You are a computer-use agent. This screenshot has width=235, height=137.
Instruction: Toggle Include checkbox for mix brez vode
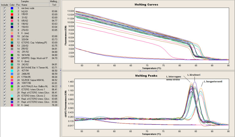point(4,8)
